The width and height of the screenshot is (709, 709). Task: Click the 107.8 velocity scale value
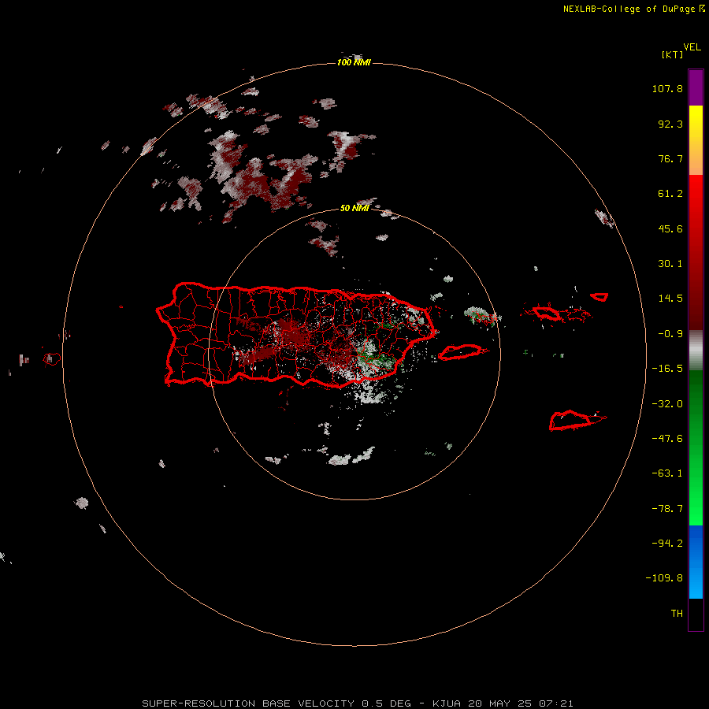pos(667,88)
